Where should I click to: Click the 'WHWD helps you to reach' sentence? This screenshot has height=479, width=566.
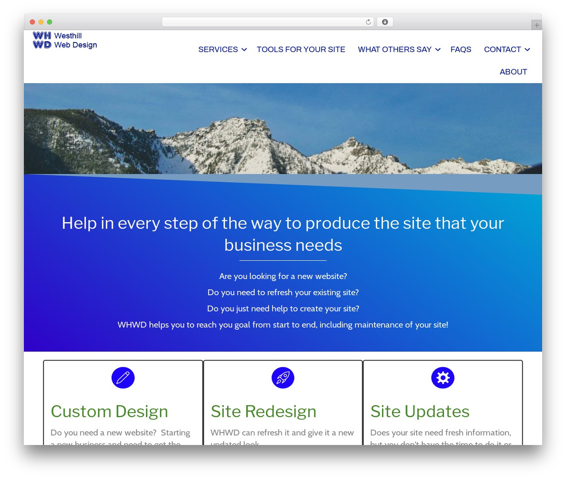pyautogui.click(x=283, y=325)
